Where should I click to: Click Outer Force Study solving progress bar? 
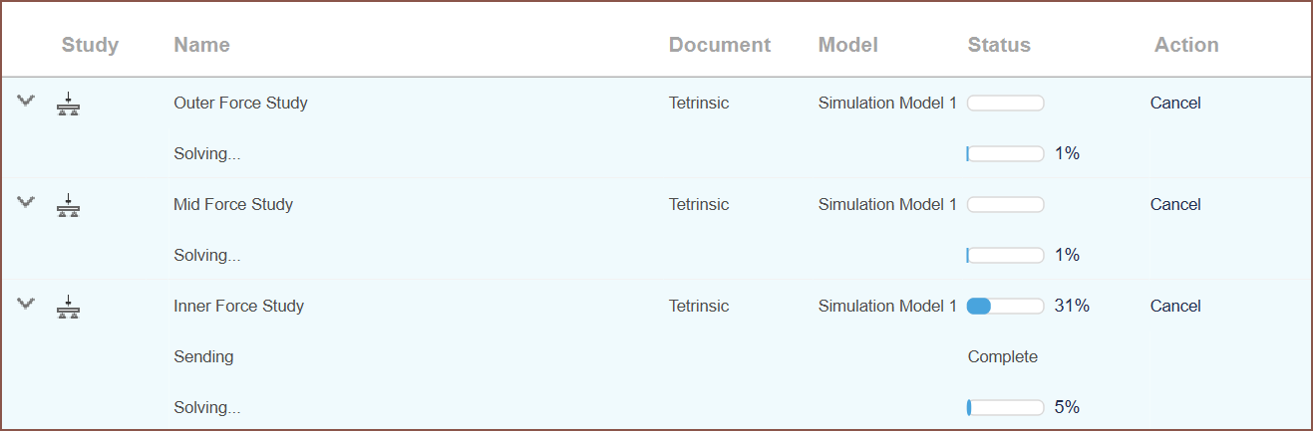(x=1005, y=153)
